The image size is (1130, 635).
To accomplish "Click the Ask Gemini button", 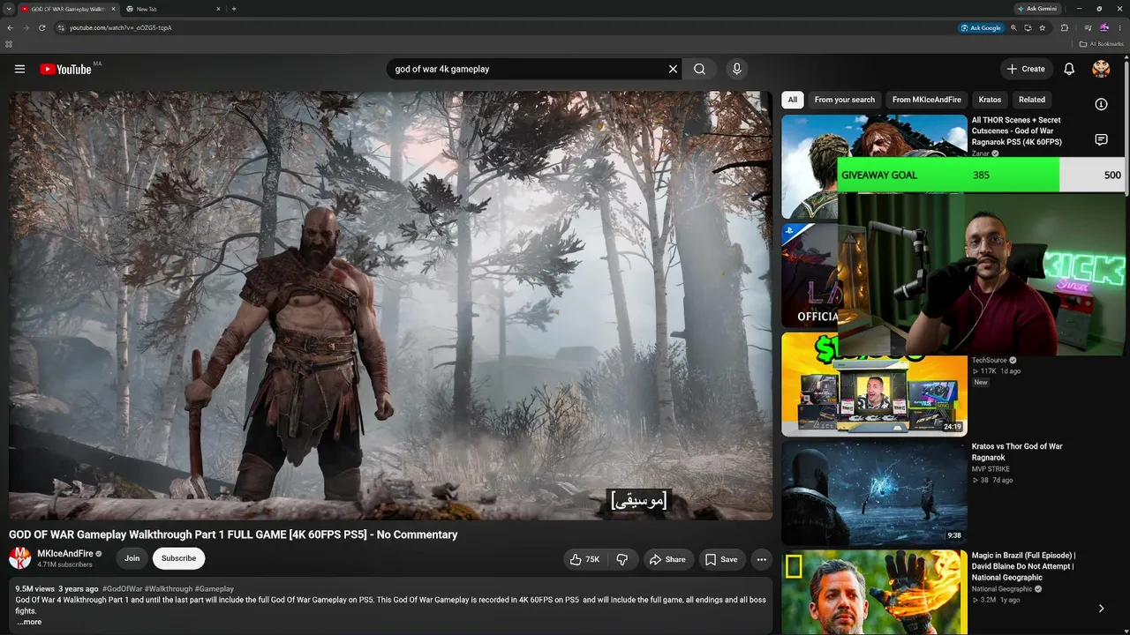I will pyautogui.click(x=1036, y=9).
